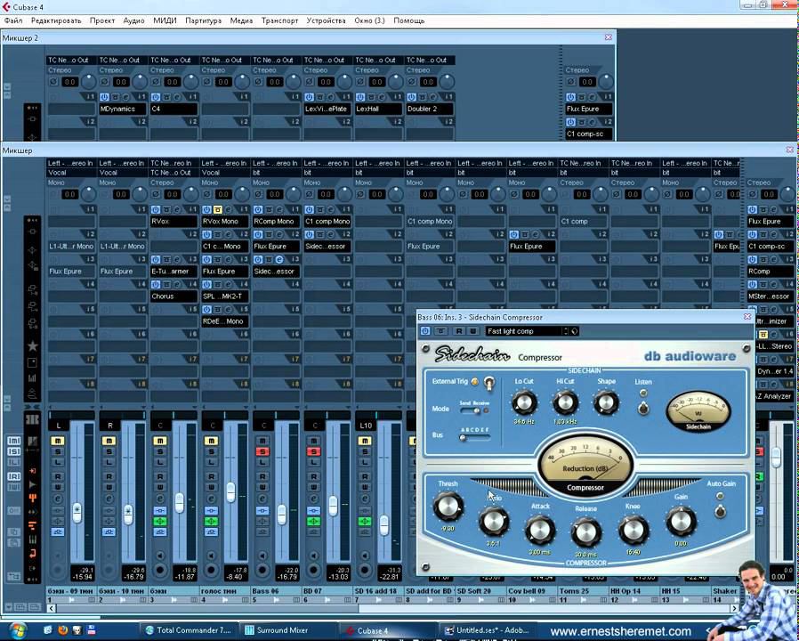Toggle the Sidechain Compressor plugin power button
The width and height of the screenshot is (799, 641).
click(425, 331)
